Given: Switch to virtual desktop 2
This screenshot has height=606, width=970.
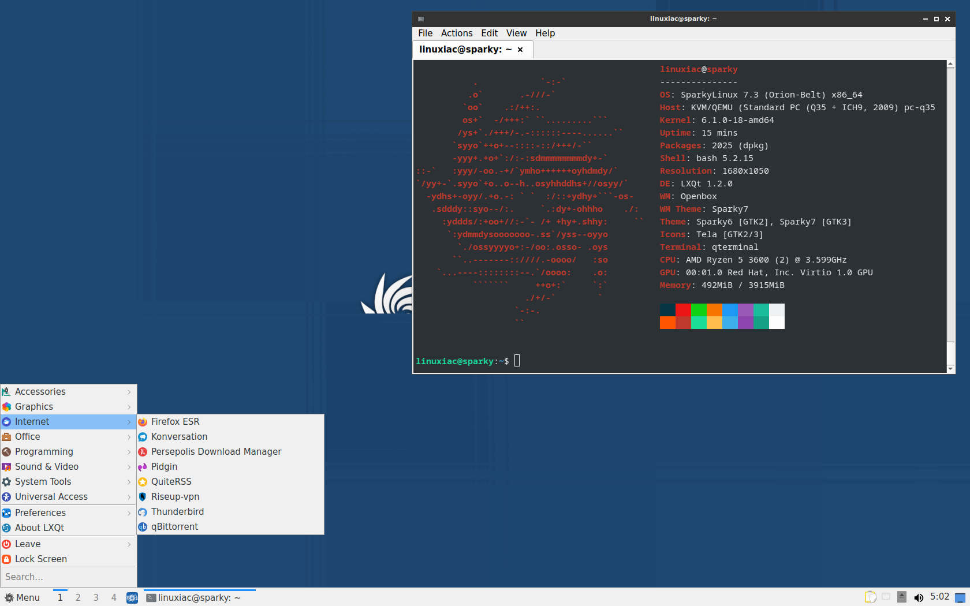Looking at the screenshot, I should tap(78, 598).
